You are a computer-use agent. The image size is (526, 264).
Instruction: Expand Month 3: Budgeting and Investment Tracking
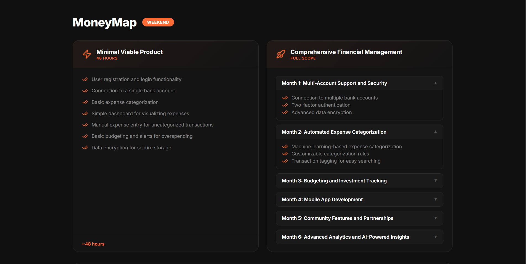tap(359, 181)
